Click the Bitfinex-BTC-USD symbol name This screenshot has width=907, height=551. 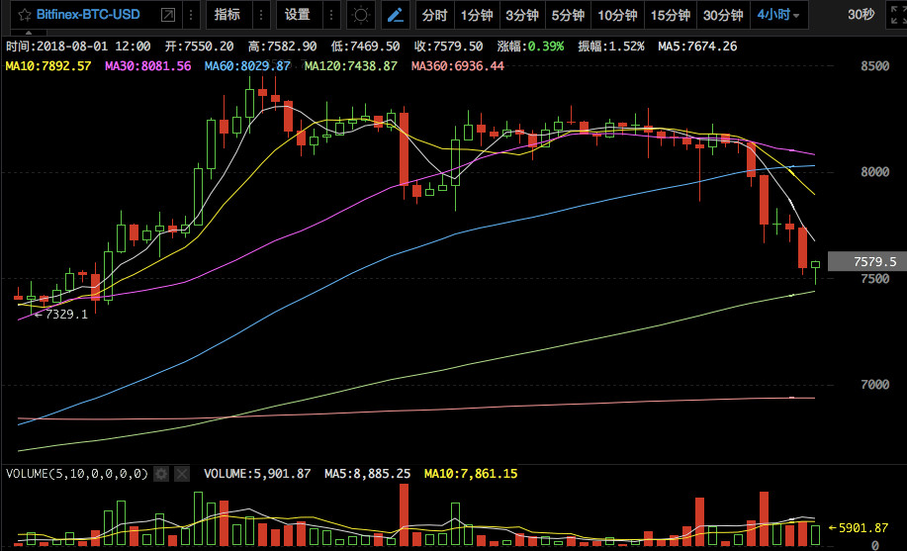[x=88, y=15]
